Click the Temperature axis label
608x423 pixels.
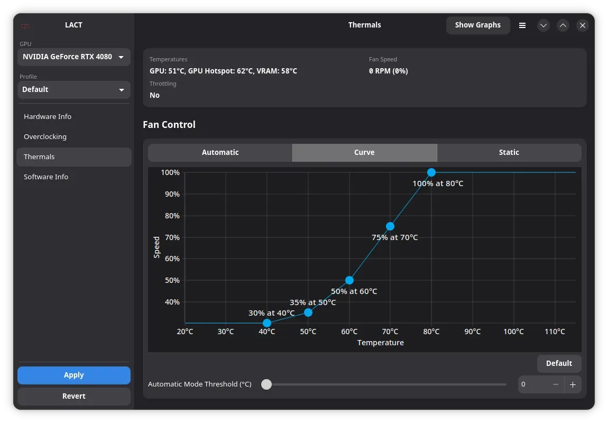point(380,343)
